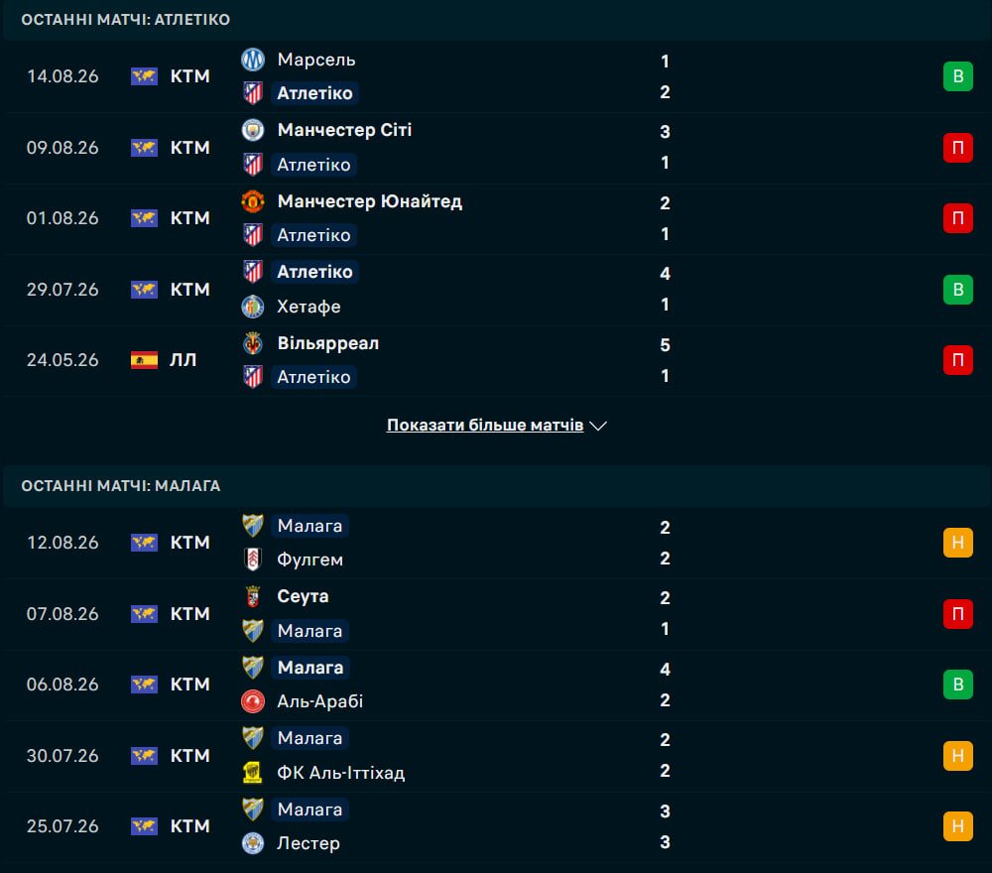This screenshot has height=873, width=992.
Task: Open the 06.08.26 Малага vs Аль-Арабі match row
Action: tap(496, 686)
